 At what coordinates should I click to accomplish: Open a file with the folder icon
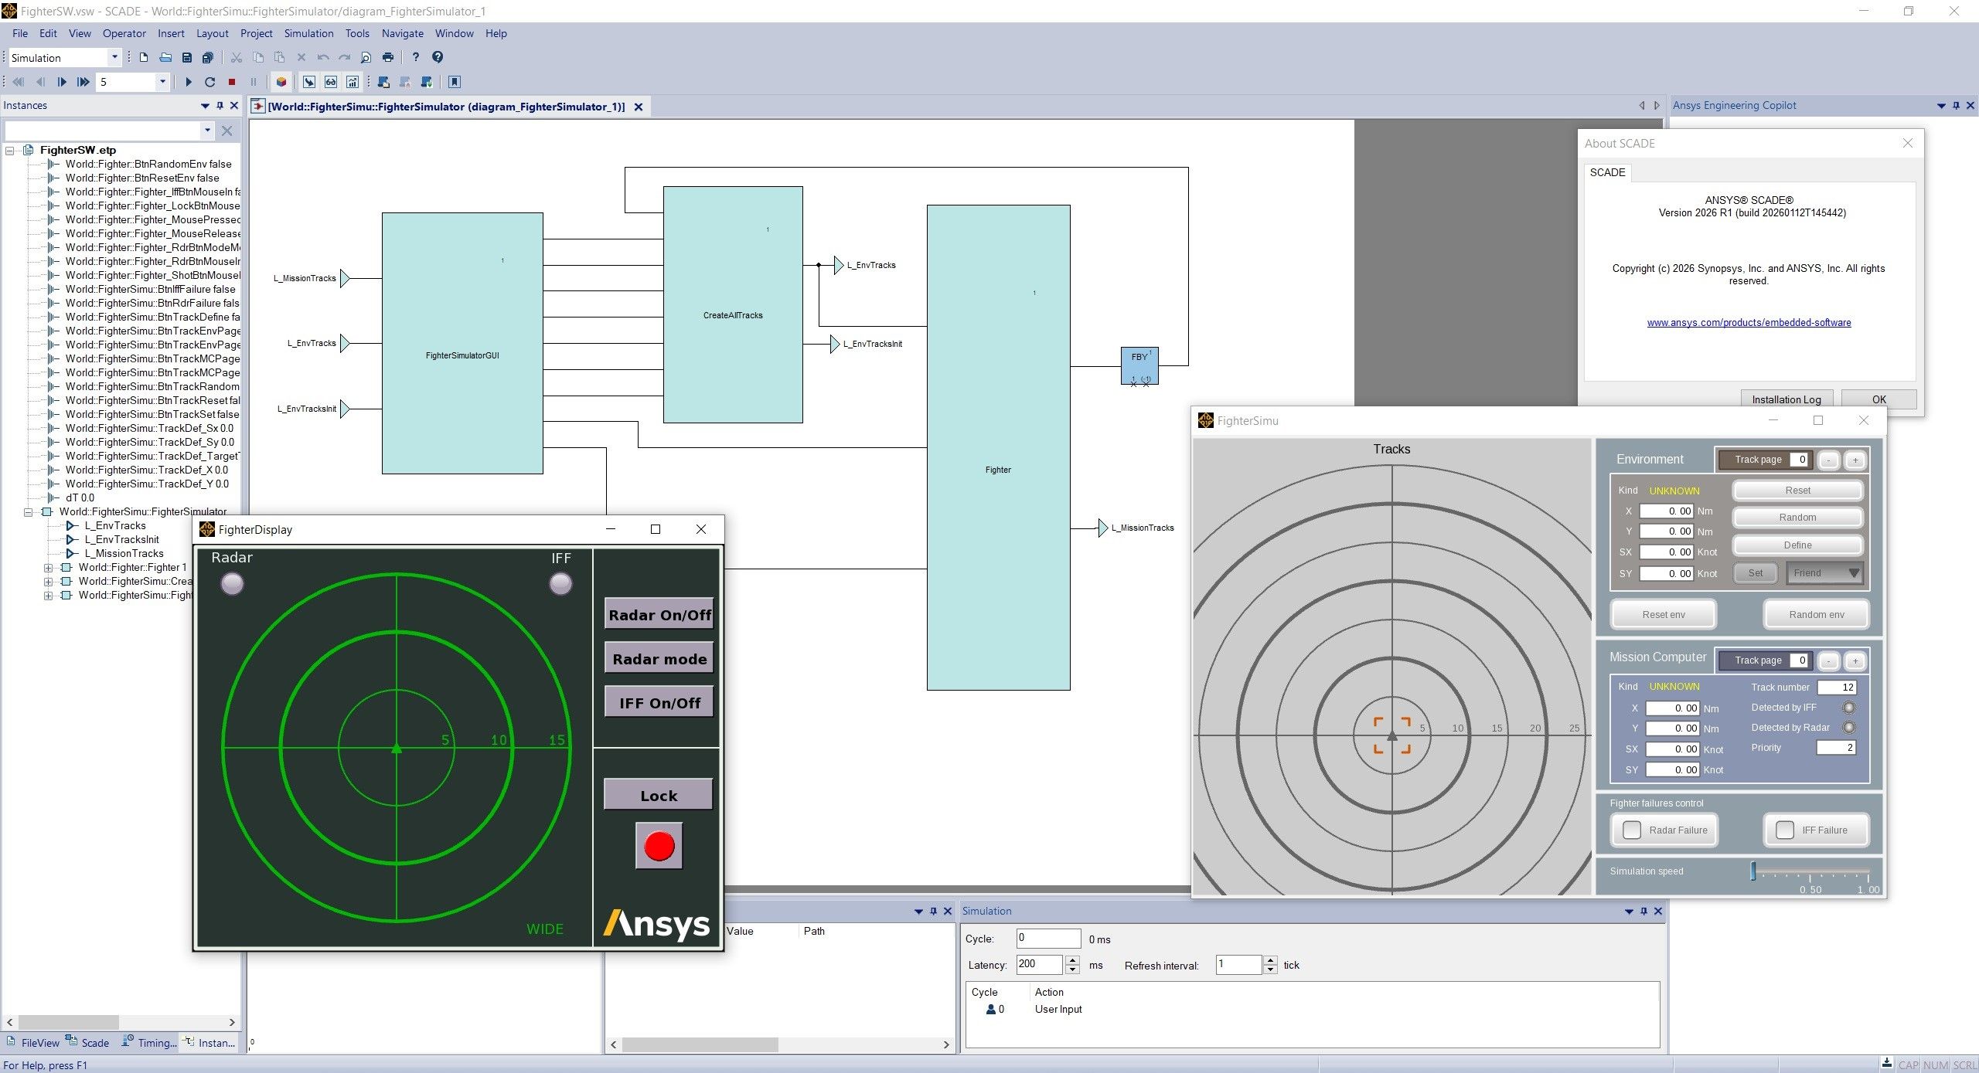[165, 57]
